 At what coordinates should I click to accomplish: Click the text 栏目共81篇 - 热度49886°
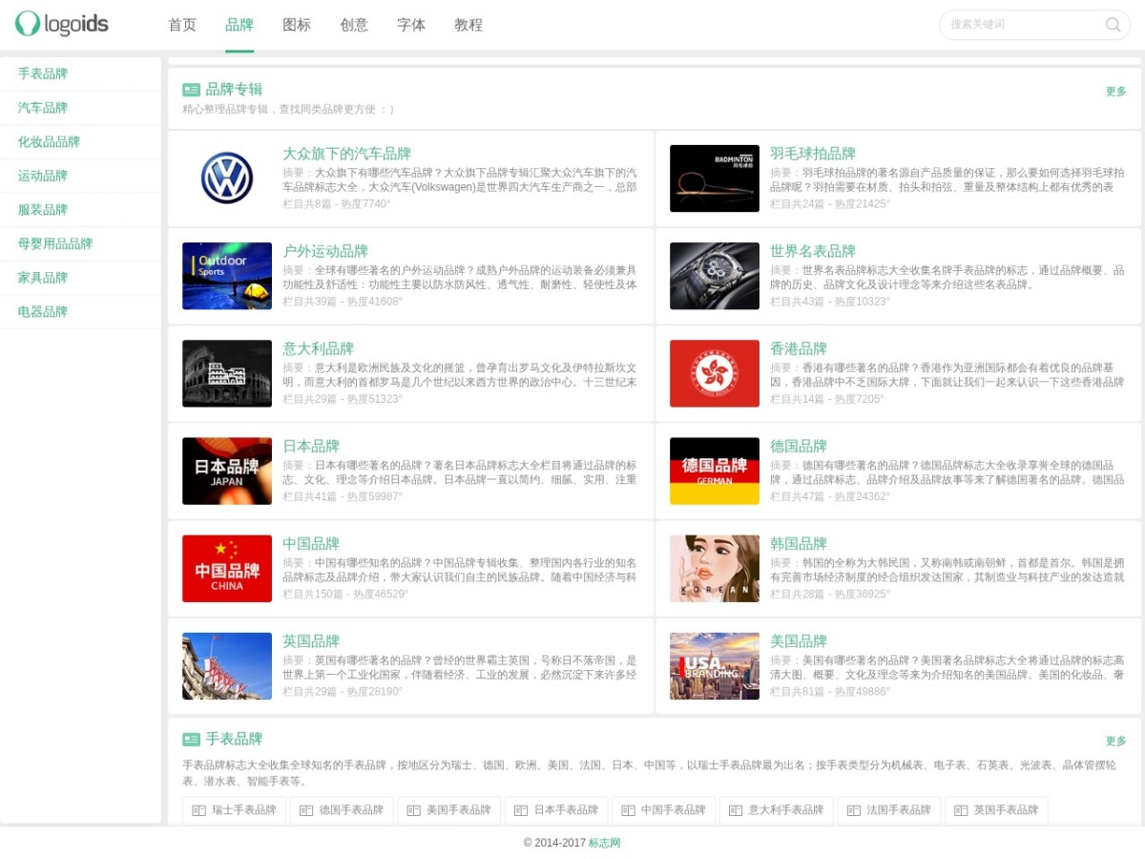tap(830, 691)
